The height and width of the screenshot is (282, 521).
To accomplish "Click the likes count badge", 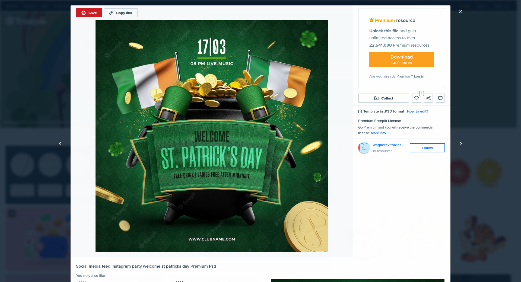I will tap(421, 94).
